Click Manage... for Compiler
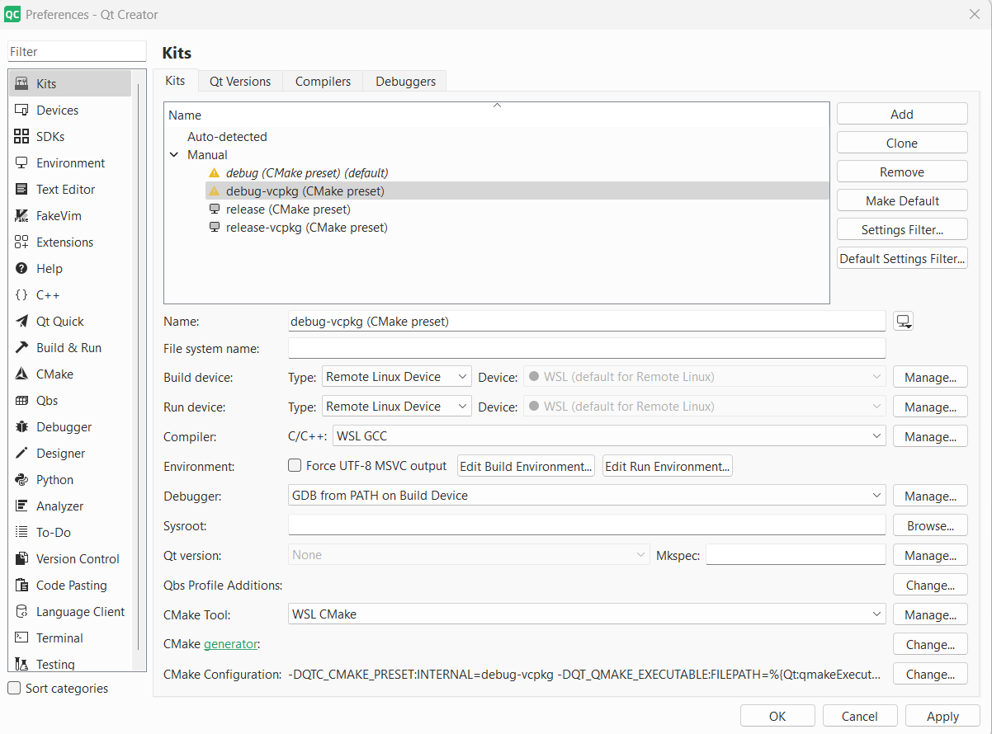 [x=930, y=436]
